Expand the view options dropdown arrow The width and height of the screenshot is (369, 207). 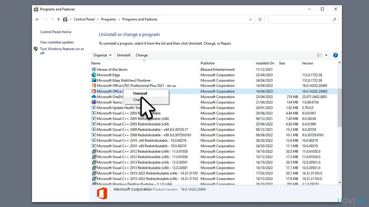point(326,55)
